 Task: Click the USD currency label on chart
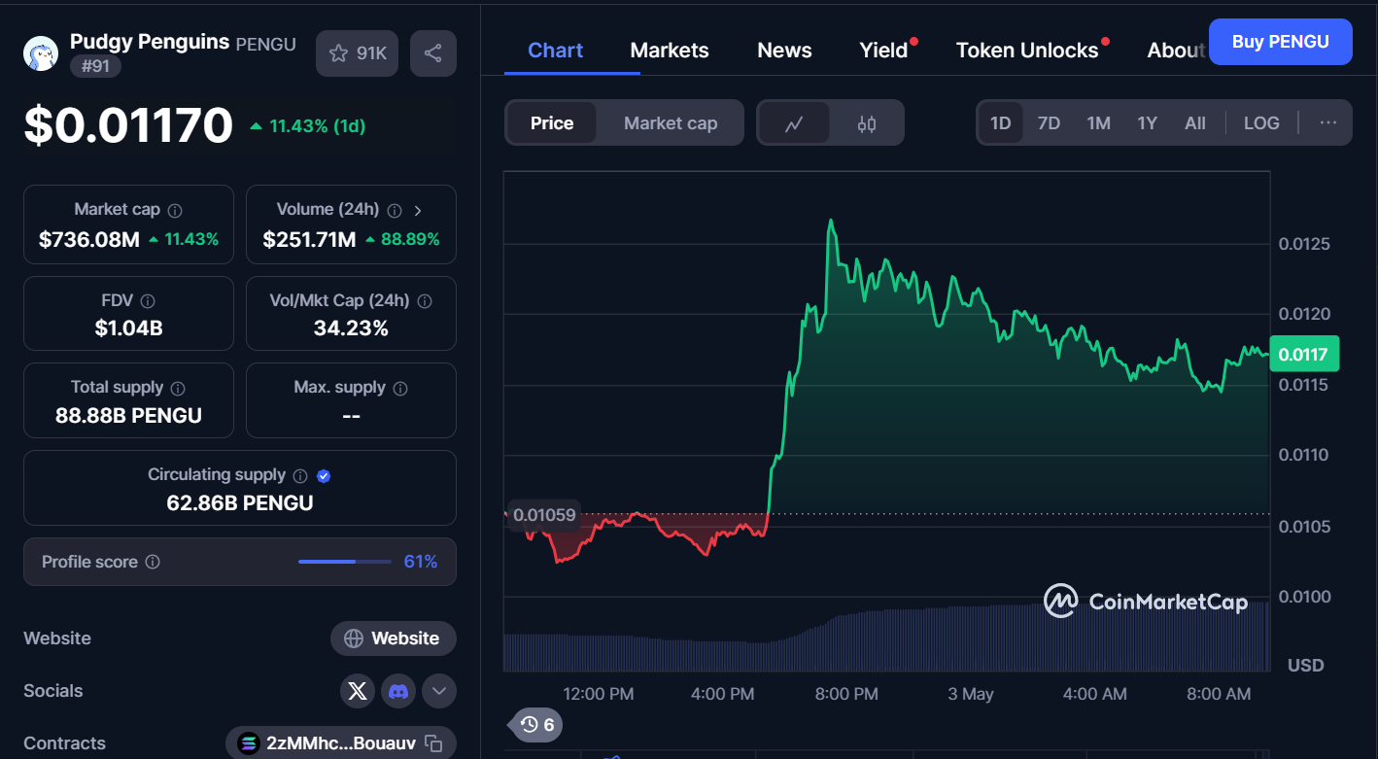pyautogui.click(x=1305, y=666)
